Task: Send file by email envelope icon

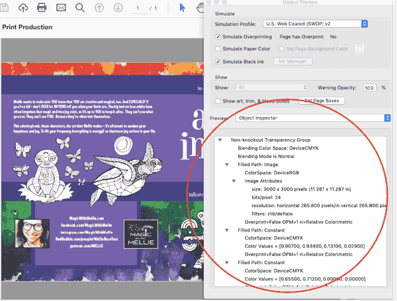Action: 61,7
